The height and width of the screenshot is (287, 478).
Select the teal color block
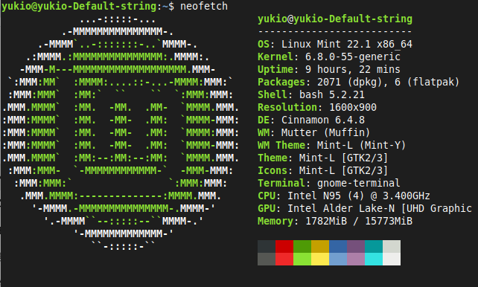point(374,247)
